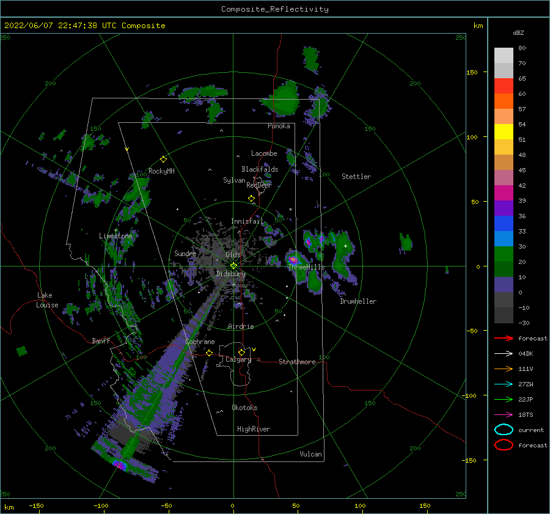Screen dimensions: 550x514
Task: Click the Cochrane label
Action: click(x=200, y=342)
